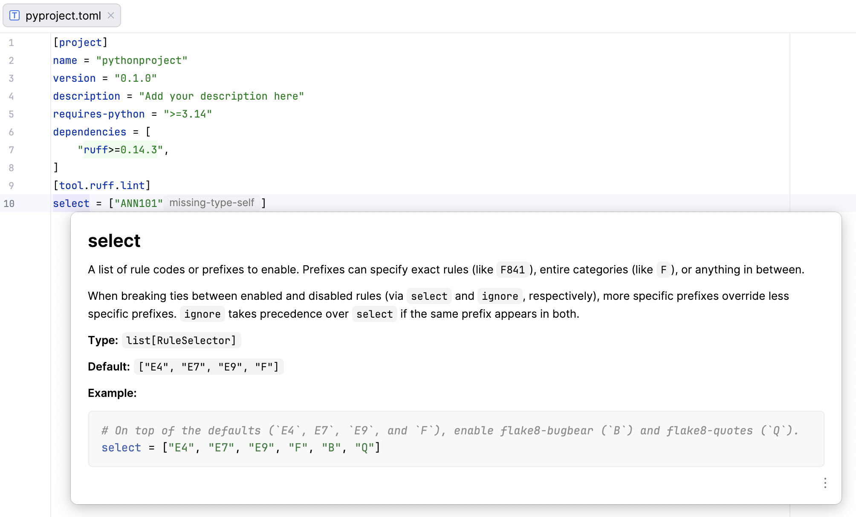Click the F841 rule code chip in popup
This screenshot has width=856, height=517.
[512, 270]
